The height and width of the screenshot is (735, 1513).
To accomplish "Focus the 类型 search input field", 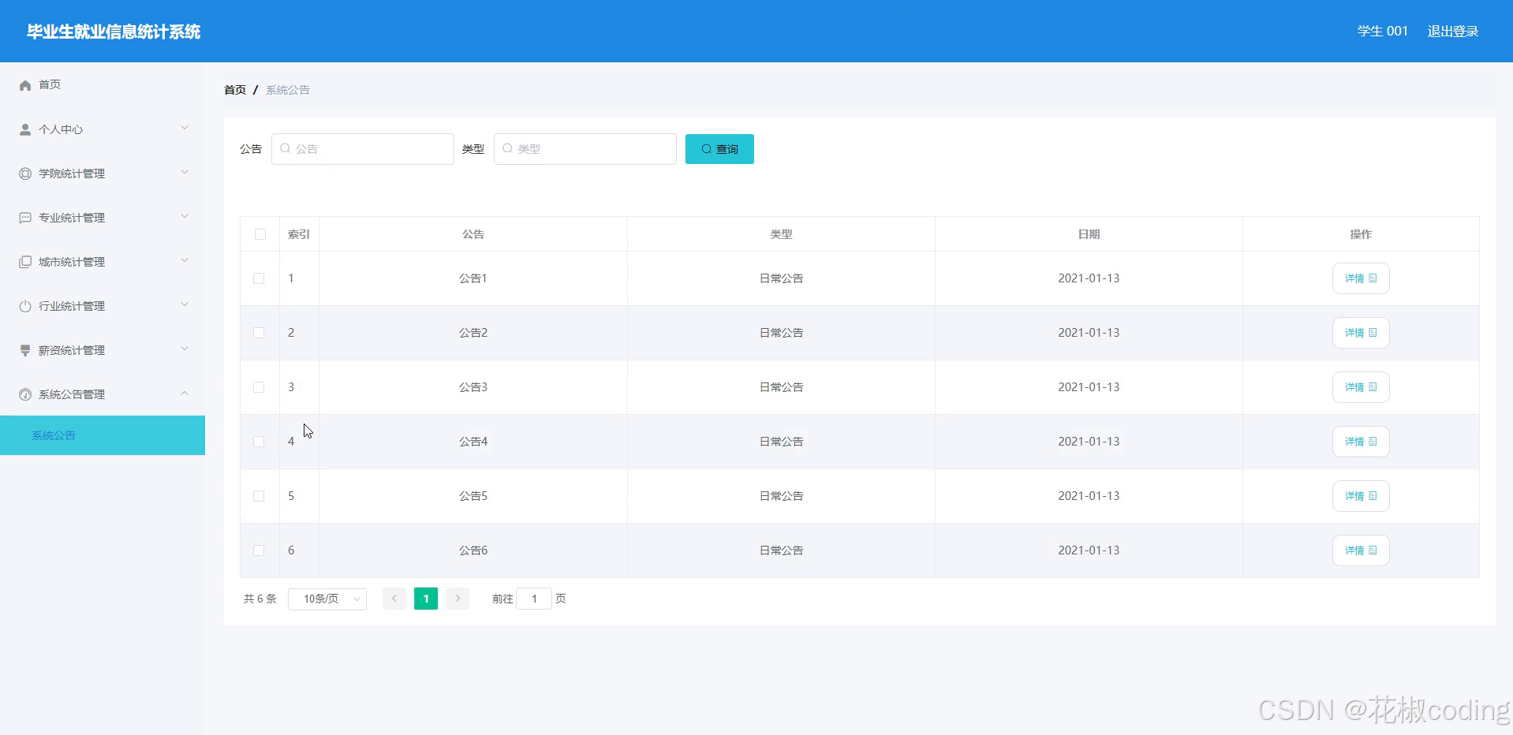I will point(585,149).
